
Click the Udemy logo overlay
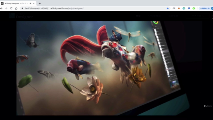click(208, 106)
